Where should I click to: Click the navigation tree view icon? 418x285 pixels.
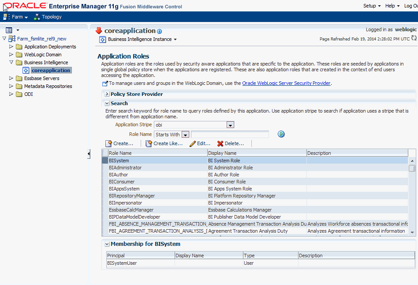pos(9,30)
